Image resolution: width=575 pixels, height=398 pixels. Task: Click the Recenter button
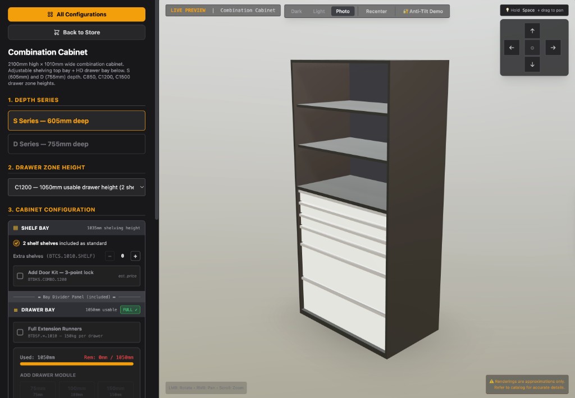376,11
